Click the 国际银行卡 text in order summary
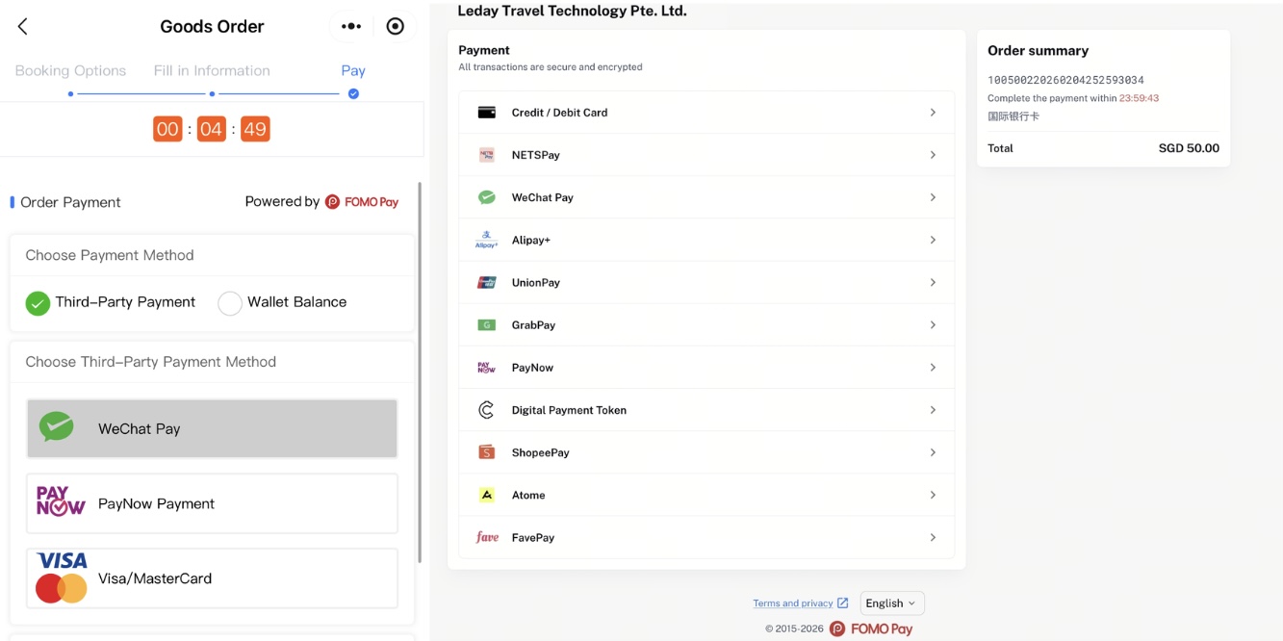Viewport: 1283px width, 641px height. tap(1014, 116)
